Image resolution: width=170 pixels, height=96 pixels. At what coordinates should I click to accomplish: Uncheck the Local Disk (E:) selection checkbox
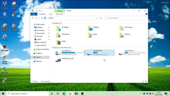(x=85, y=53)
